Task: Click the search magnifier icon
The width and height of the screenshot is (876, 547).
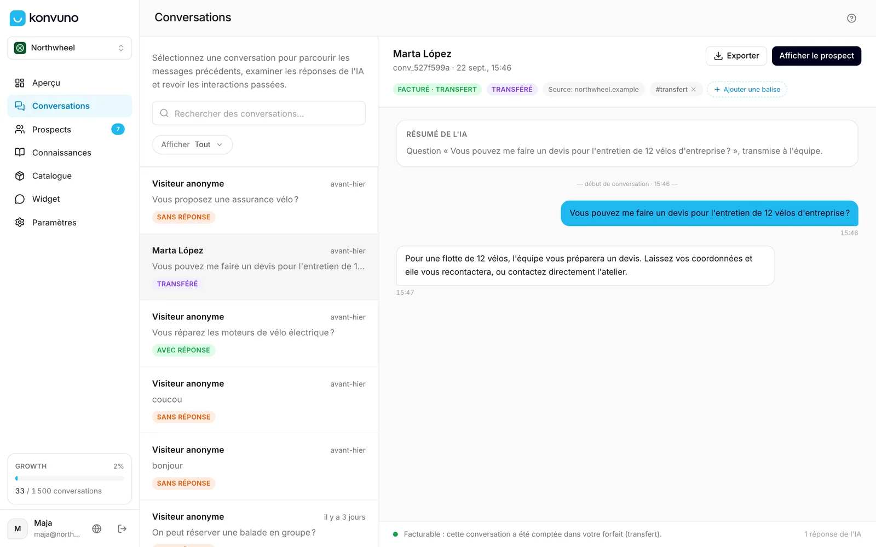Action: (x=164, y=113)
